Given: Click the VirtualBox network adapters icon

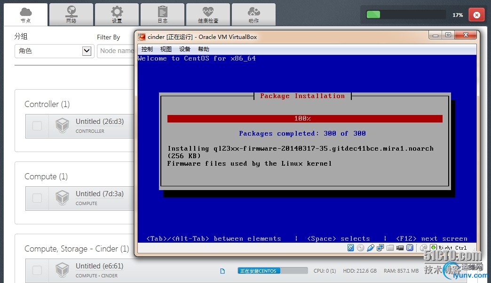Looking at the screenshot, I should [x=380, y=248].
